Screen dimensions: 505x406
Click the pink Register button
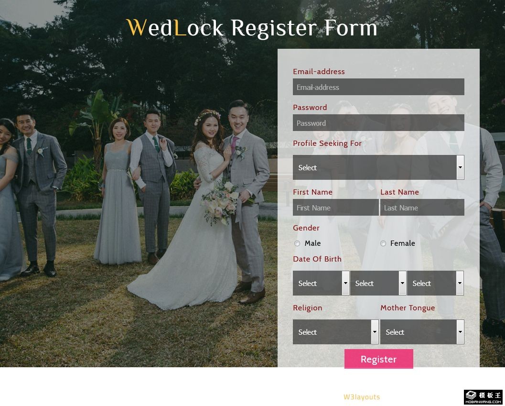[379, 359]
